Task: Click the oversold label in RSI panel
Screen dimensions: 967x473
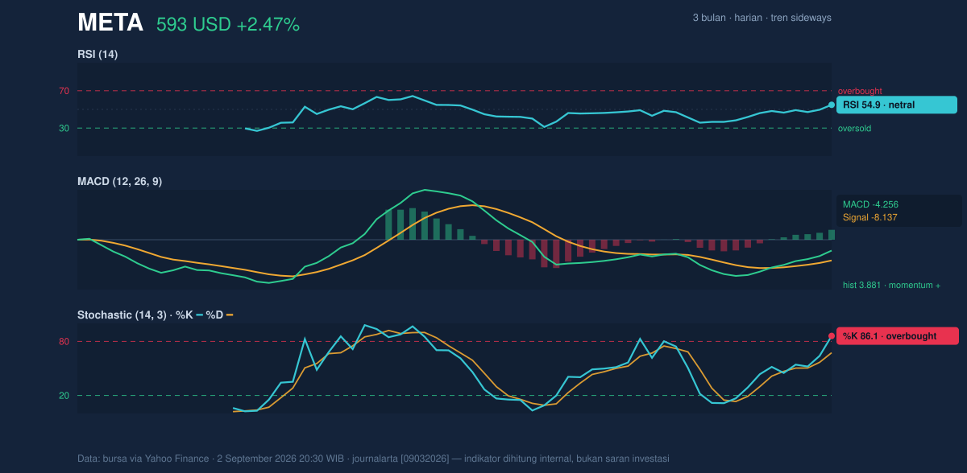Action: point(854,128)
